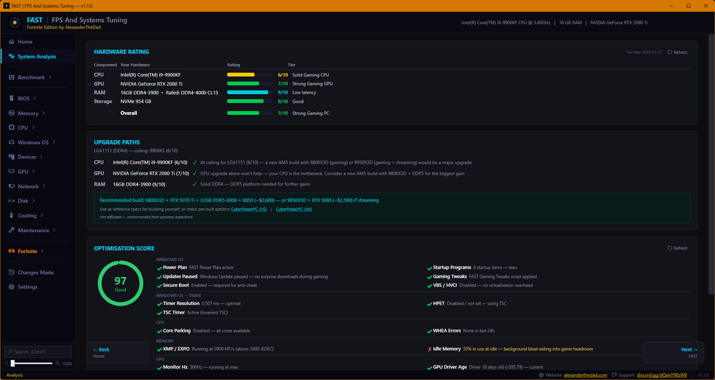Open the CyberPowerPC (US) link
This screenshot has height=380, width=715.
click(249, 209)
